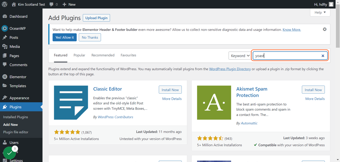Open More Details for Classic Editor

(x=172, y=99)
